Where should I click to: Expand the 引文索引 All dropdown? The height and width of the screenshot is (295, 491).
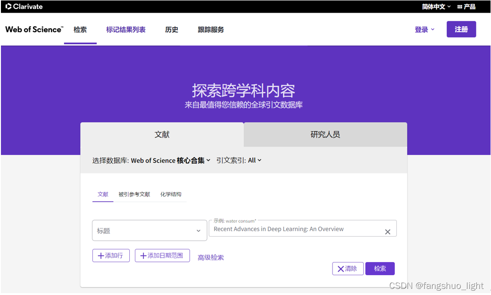255,160
